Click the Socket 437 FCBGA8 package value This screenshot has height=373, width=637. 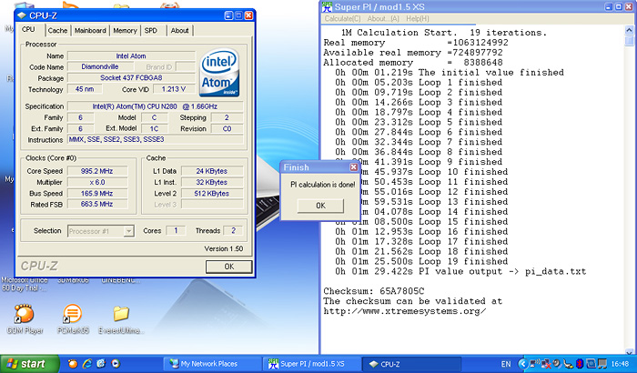click(131, 77)
